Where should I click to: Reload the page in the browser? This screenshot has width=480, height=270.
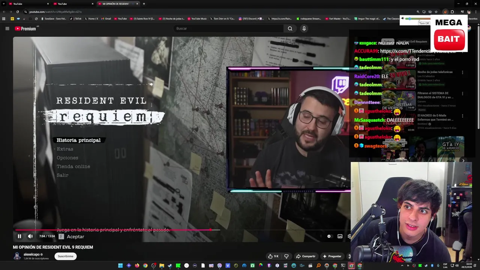[17, 12]
